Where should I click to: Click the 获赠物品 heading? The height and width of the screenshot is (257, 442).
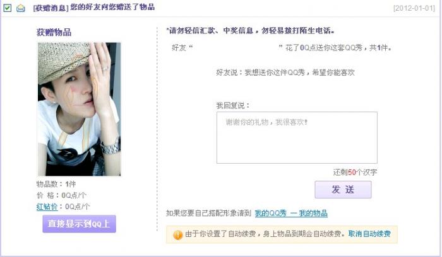pyautogui.click(x=54, y=32)
